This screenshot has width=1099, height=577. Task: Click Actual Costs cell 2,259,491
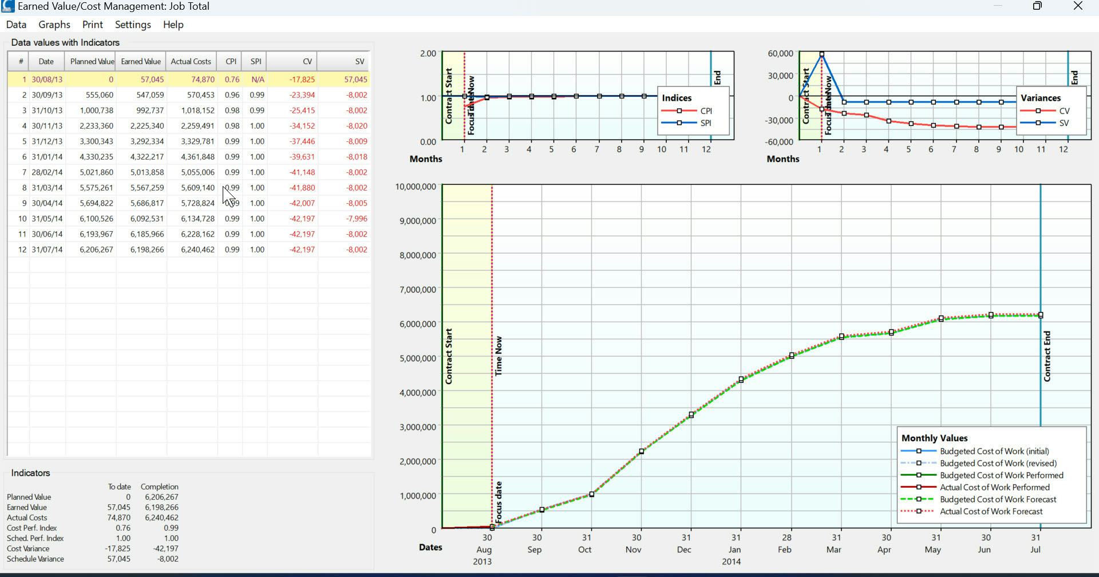coord(192,126)
